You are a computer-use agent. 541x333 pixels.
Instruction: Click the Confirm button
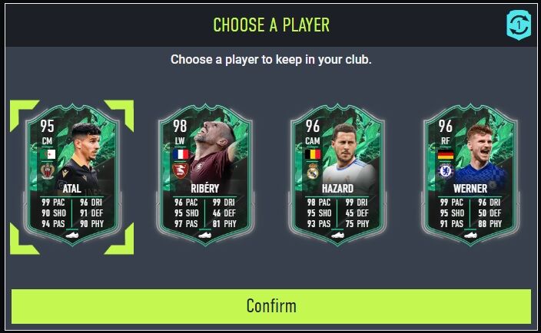click(x=271, y=306)
